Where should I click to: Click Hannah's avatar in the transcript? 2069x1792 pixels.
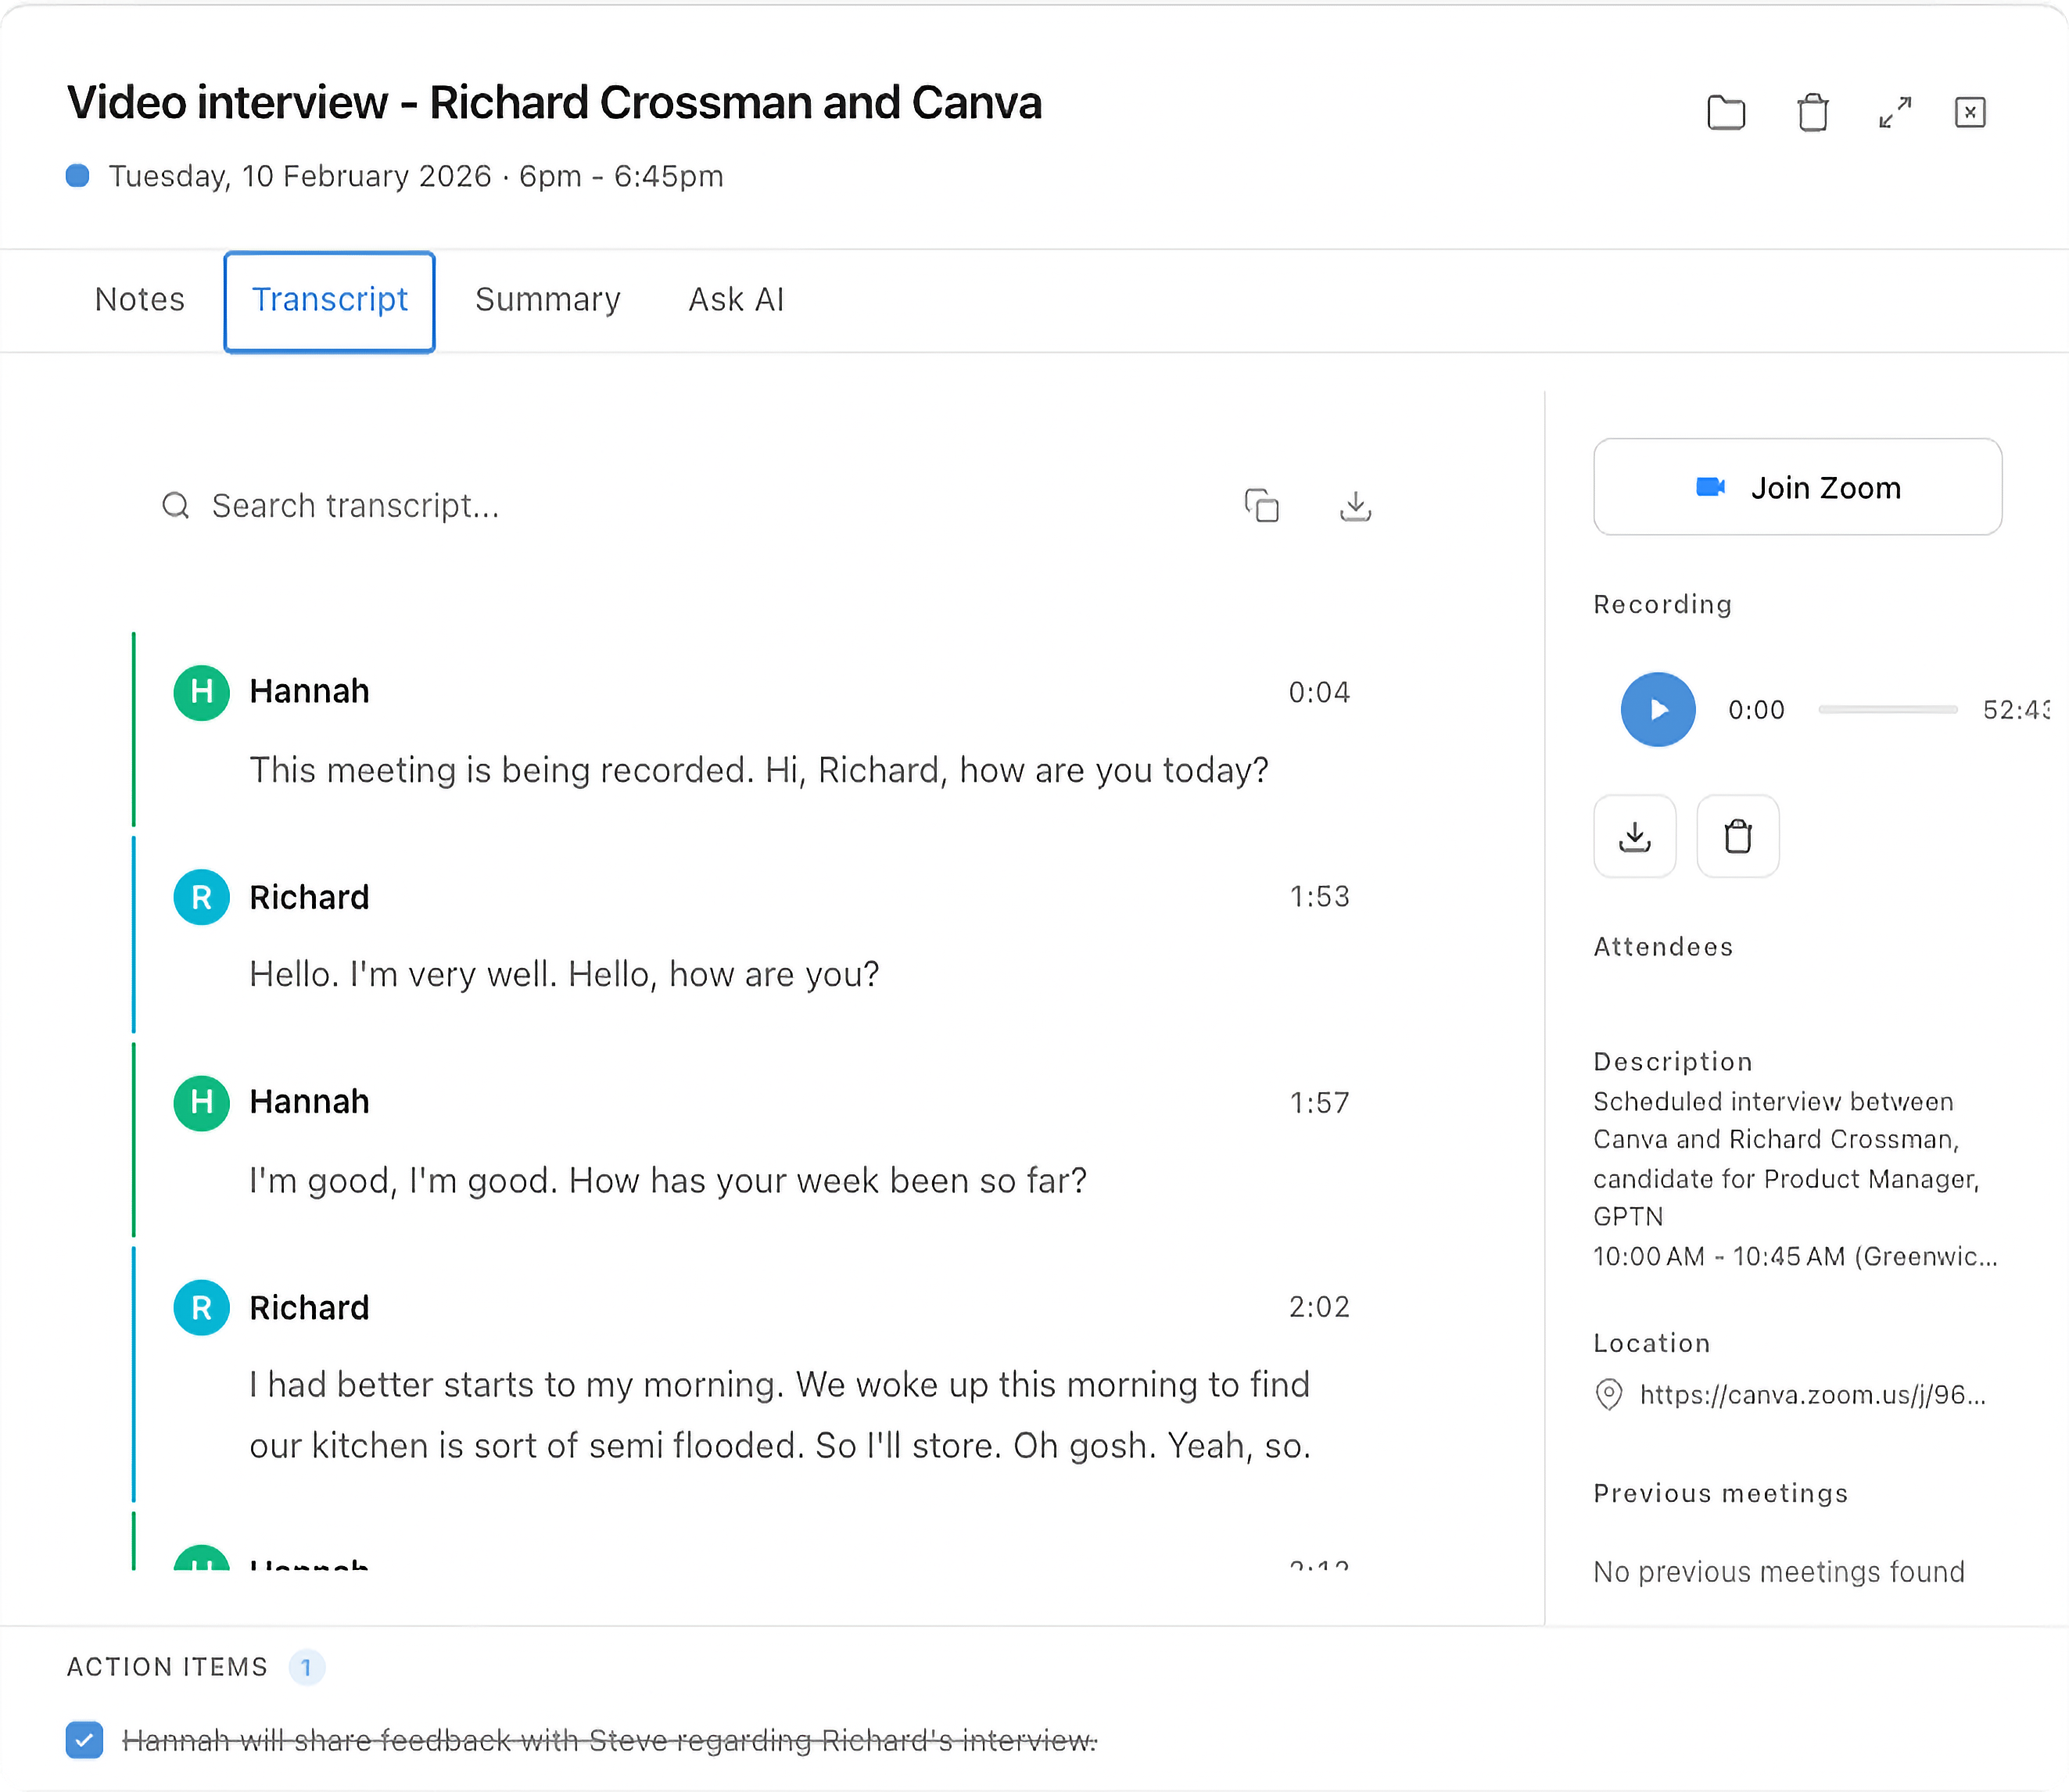201,692
